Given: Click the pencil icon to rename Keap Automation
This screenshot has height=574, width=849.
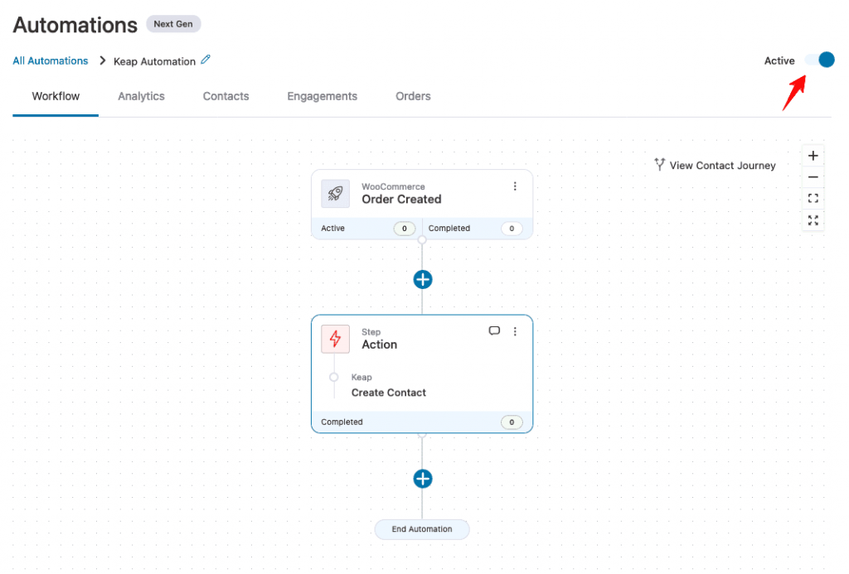Looking at the screenshot, I should coord(206,60).
